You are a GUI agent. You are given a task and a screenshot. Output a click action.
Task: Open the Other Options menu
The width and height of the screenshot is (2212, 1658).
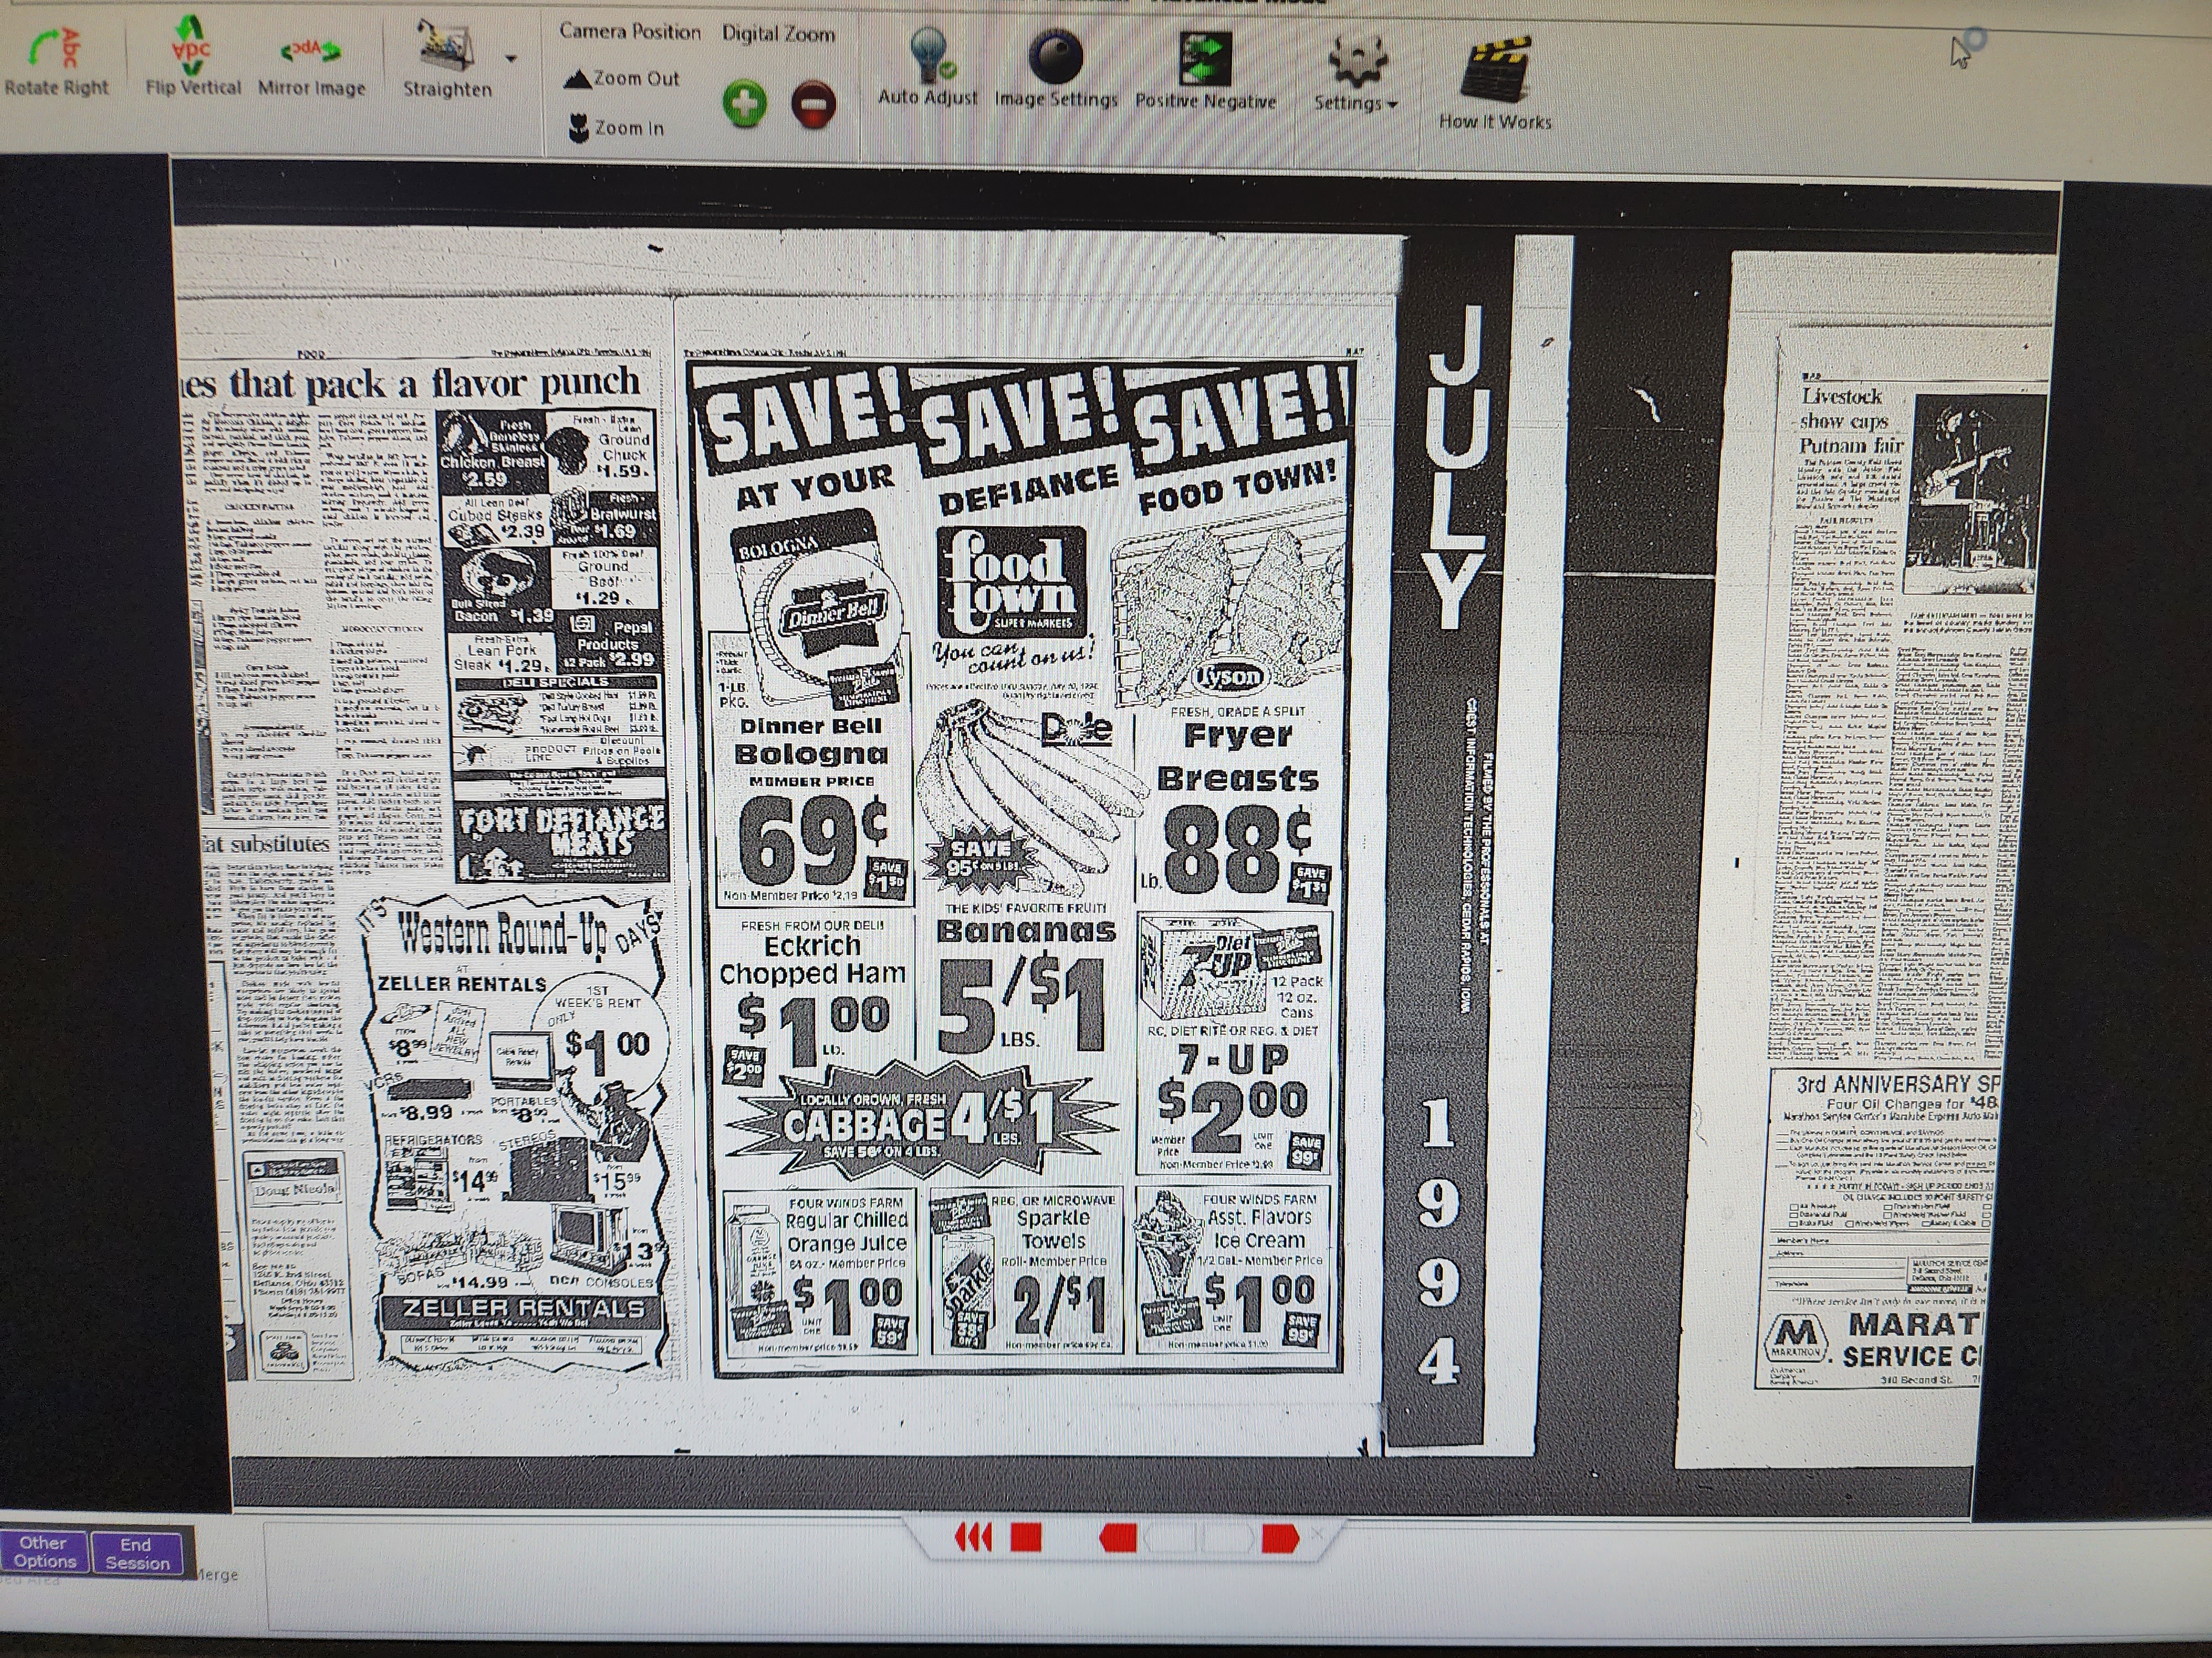(x=44, y=1552)
